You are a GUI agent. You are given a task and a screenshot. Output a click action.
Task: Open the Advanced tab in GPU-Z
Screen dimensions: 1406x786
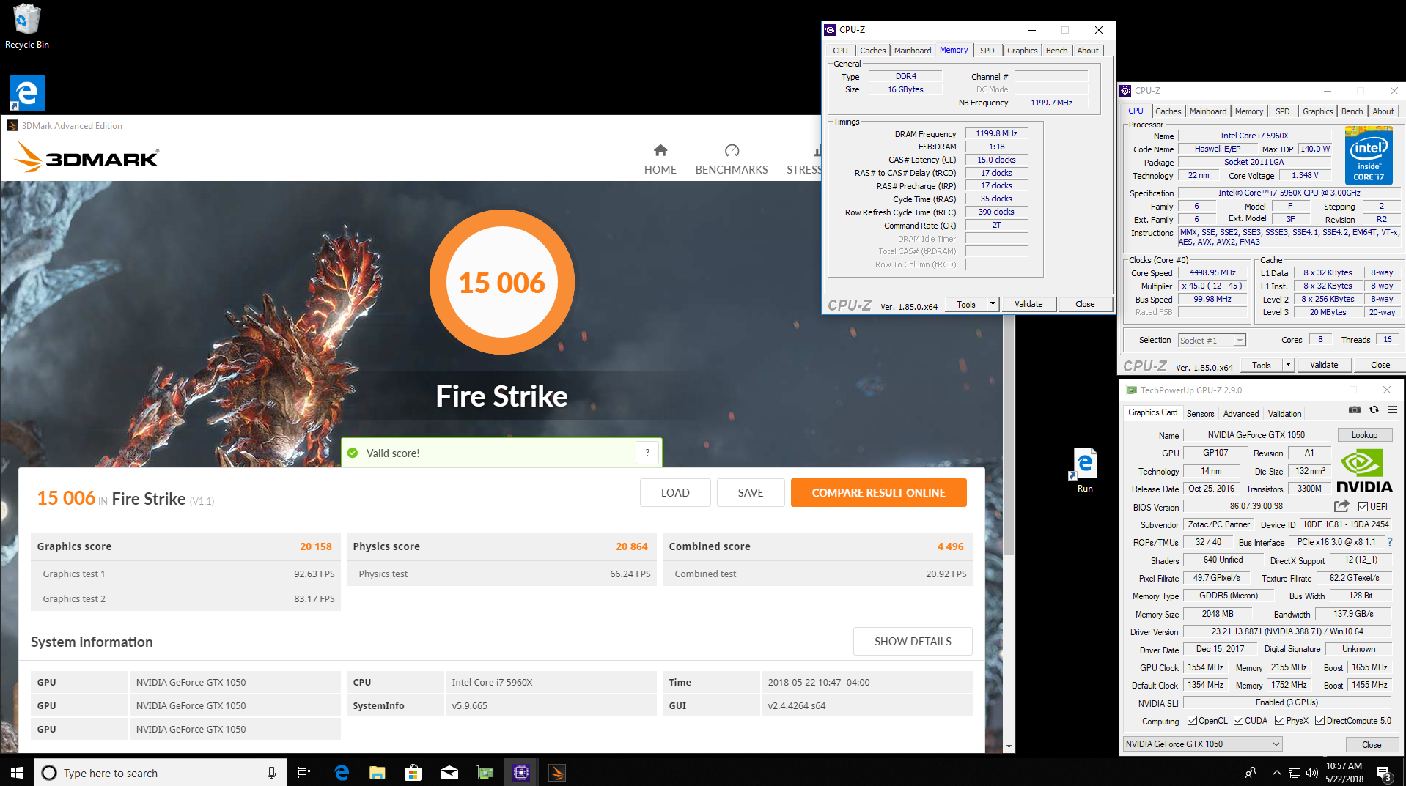point(1240,414)
